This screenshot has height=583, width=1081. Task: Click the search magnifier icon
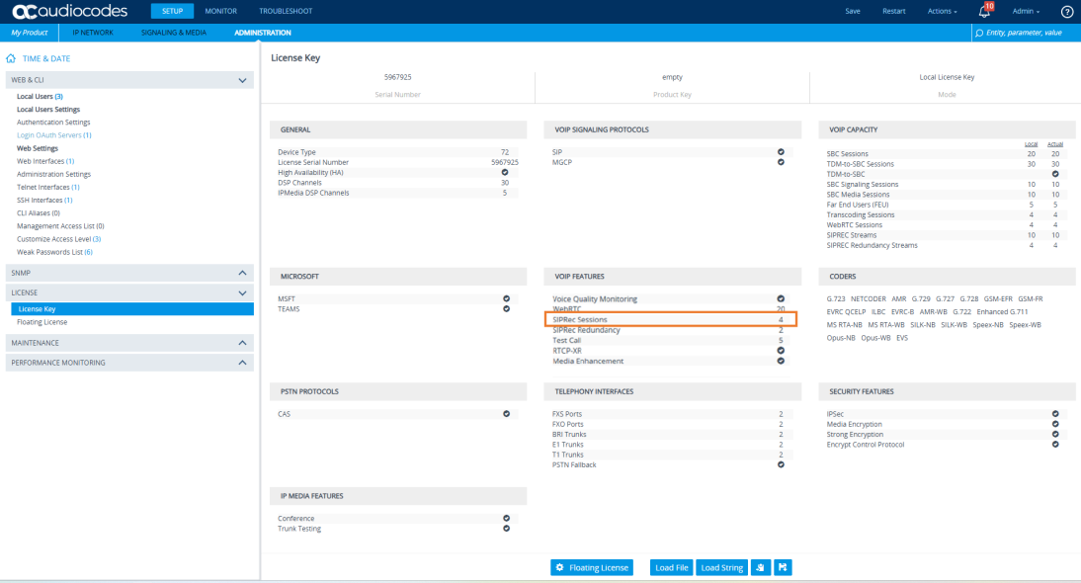978,33
